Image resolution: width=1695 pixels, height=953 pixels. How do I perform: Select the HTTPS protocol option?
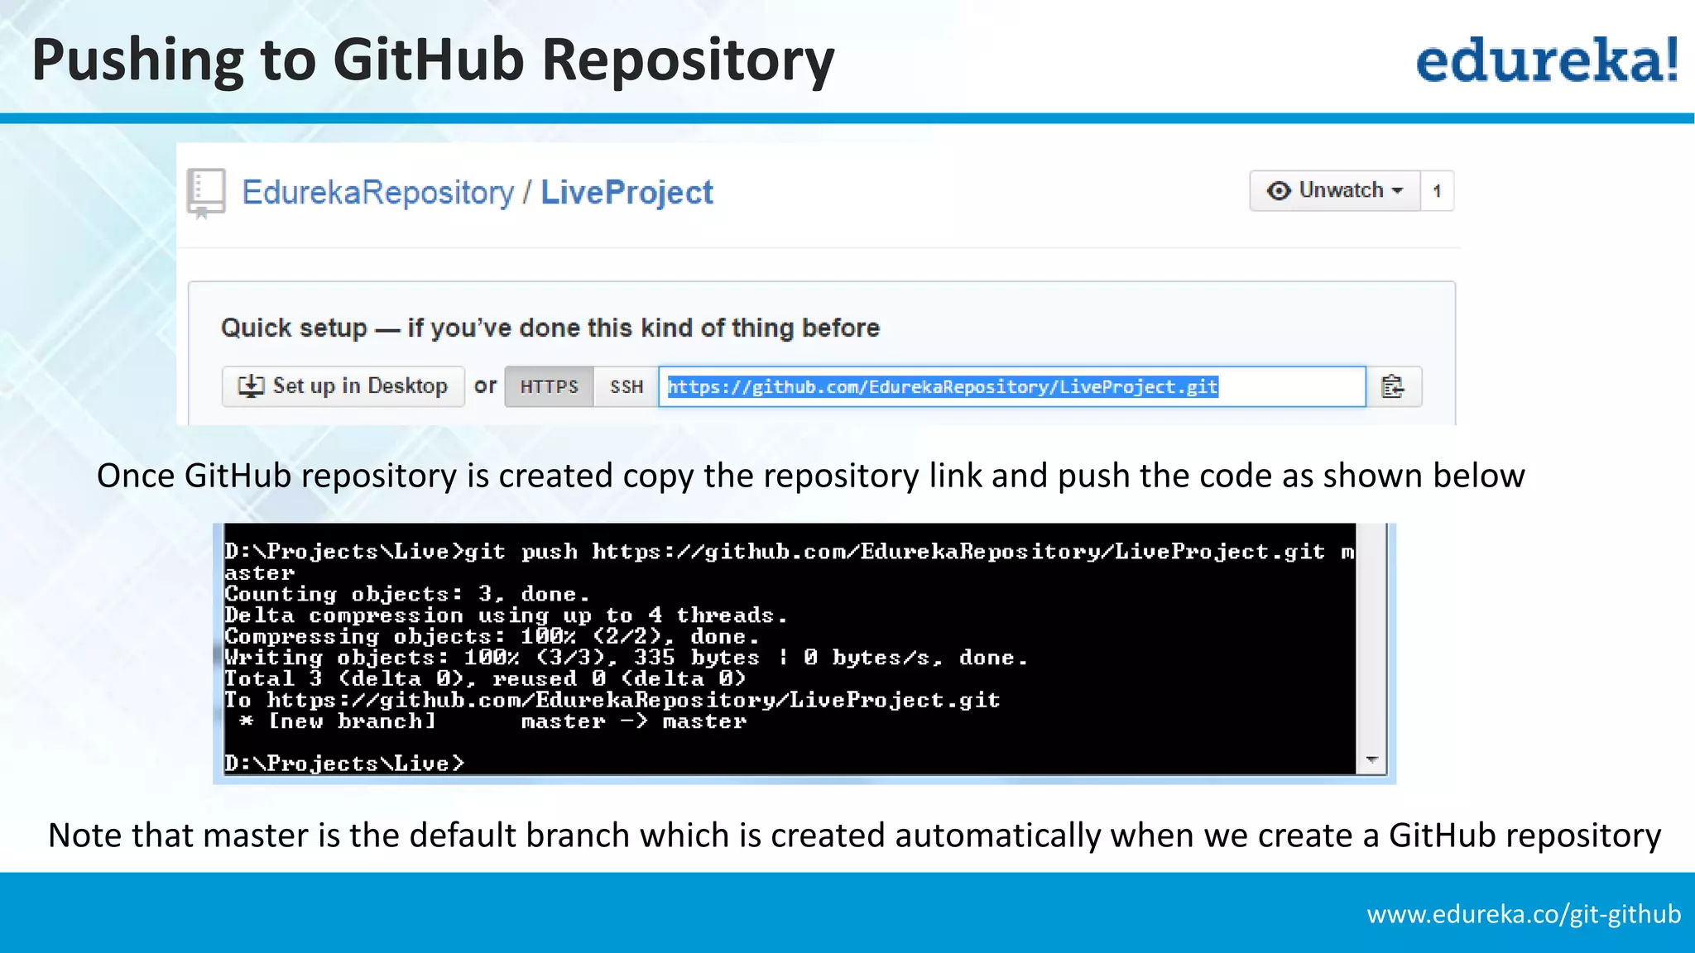coord(549,386)
